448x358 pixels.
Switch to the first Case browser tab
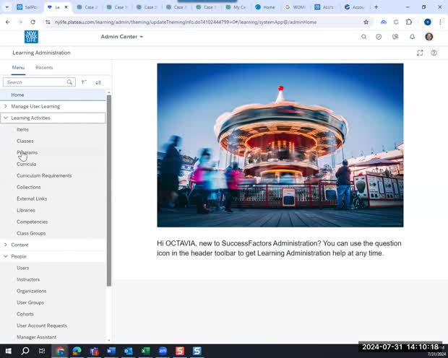pos(87,7)
